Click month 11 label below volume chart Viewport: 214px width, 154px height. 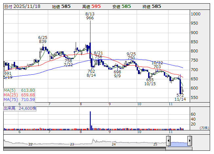(170, 132)
